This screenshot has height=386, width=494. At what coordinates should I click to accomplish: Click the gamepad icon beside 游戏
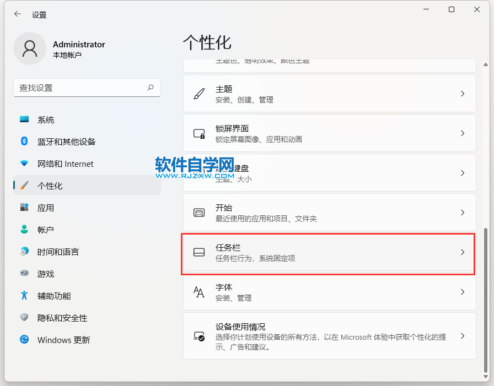click(x=24, y=273)
